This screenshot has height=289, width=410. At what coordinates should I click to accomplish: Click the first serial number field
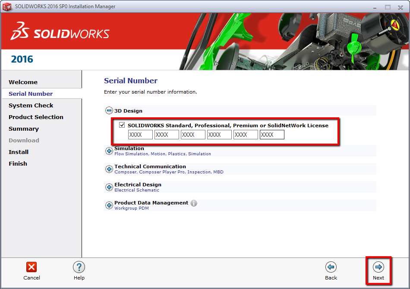pos(140,135)
